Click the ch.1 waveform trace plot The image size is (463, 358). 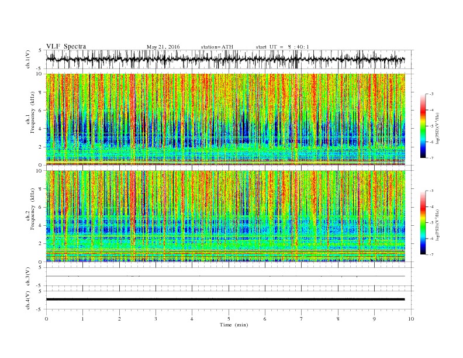point(226,59)
